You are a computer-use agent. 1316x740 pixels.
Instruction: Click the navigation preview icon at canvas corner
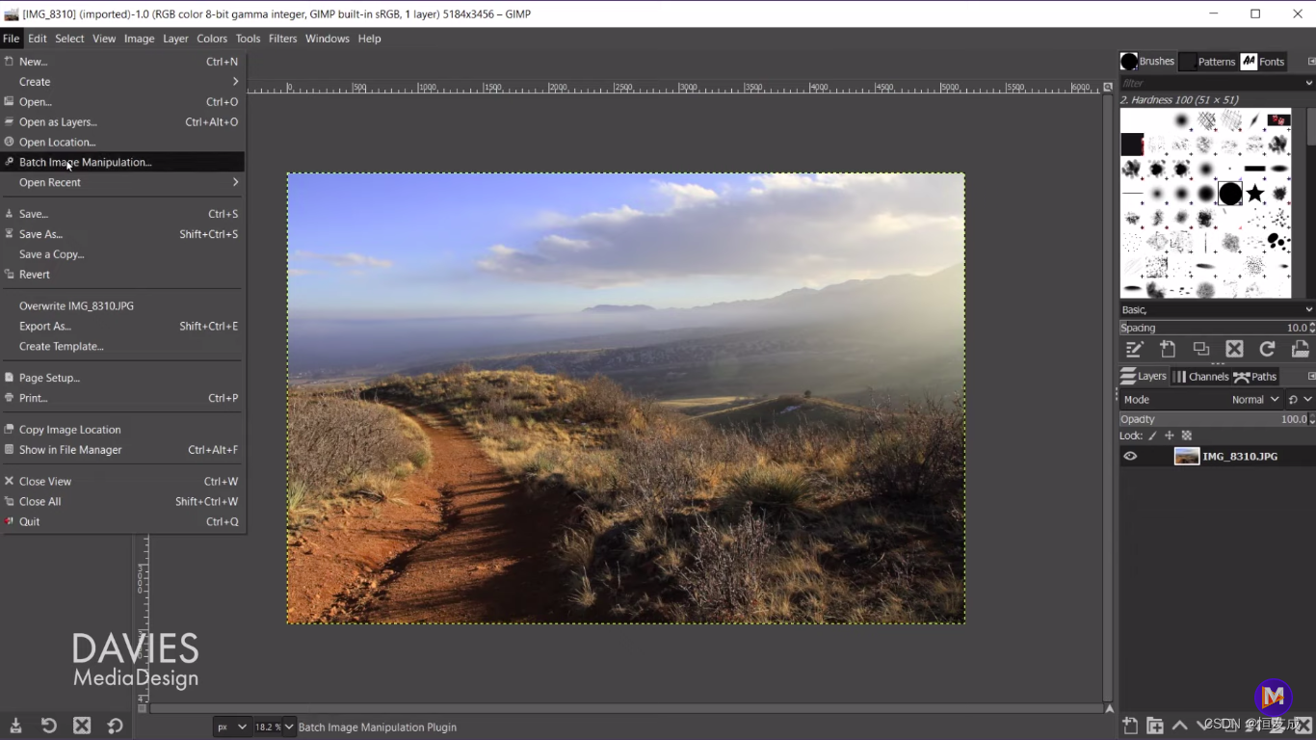1109,709
